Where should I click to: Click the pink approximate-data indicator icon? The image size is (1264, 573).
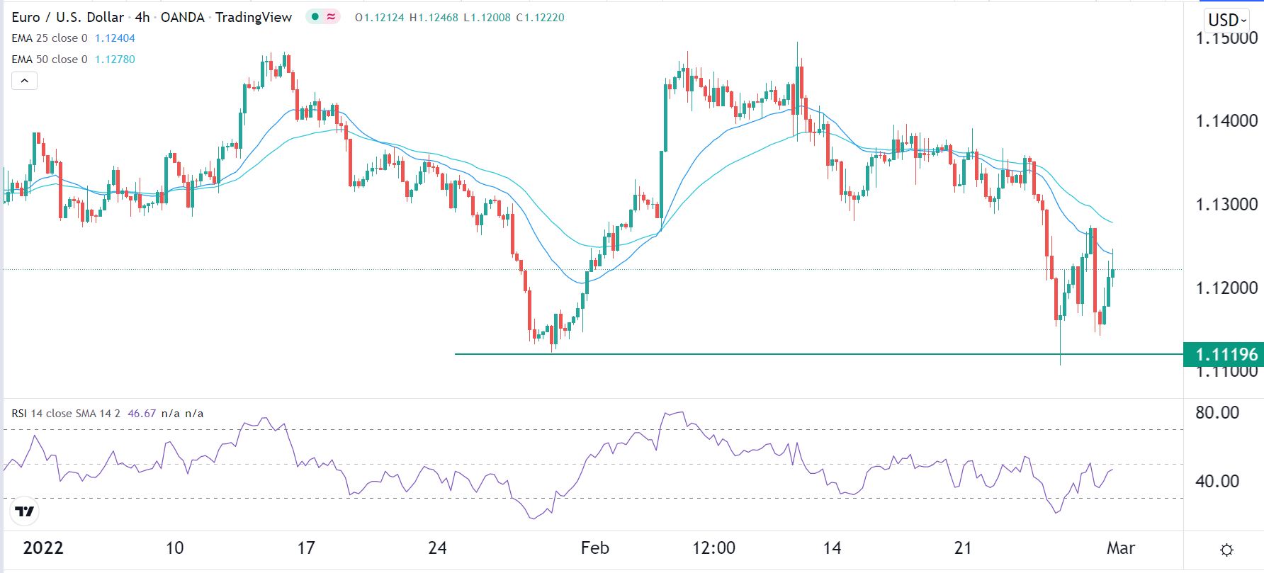[331, 16]
